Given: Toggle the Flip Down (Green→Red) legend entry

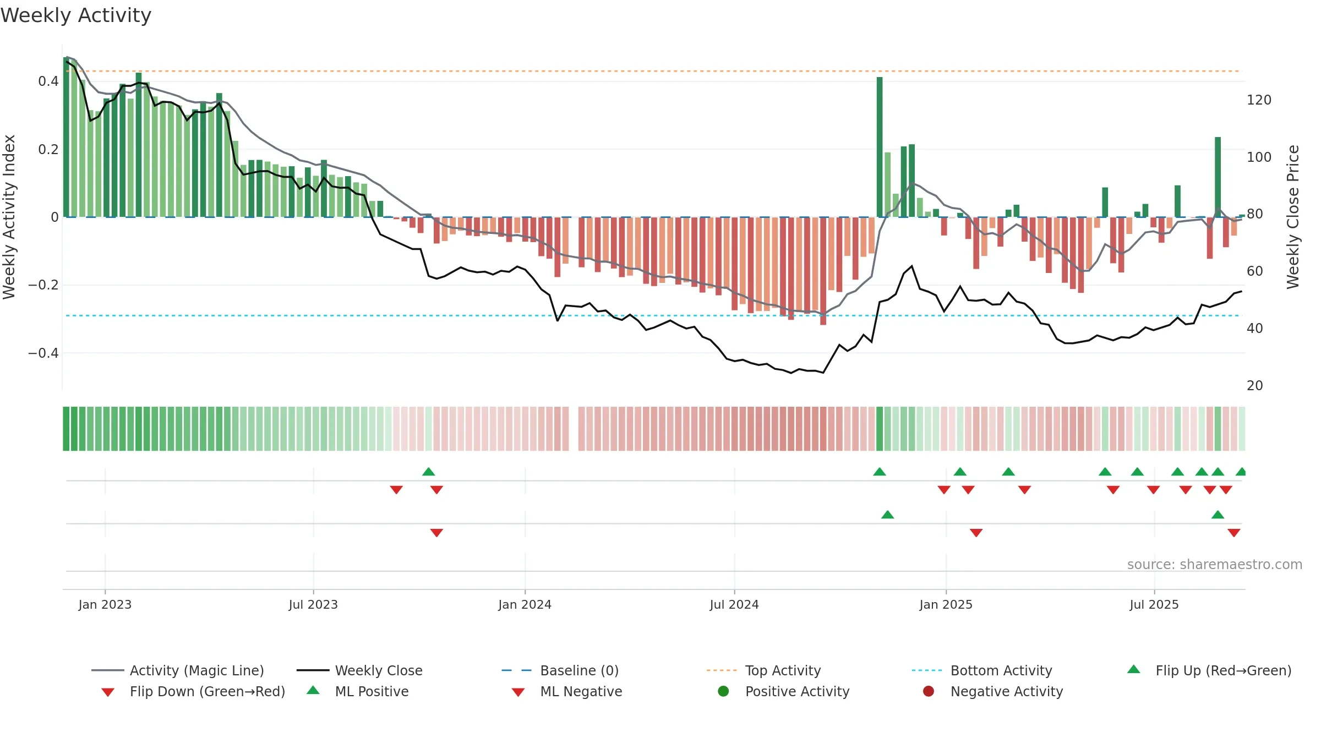Looking at the screenshot, I should pyautogui.click(x=193, y=691).
